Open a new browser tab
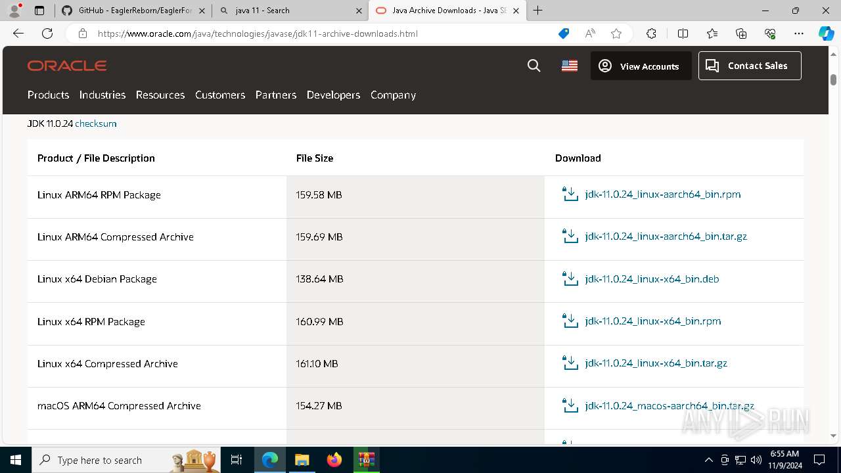 click(538, 11)
